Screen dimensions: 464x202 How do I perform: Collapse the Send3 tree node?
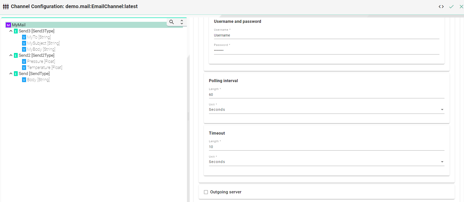click(11, 31)
